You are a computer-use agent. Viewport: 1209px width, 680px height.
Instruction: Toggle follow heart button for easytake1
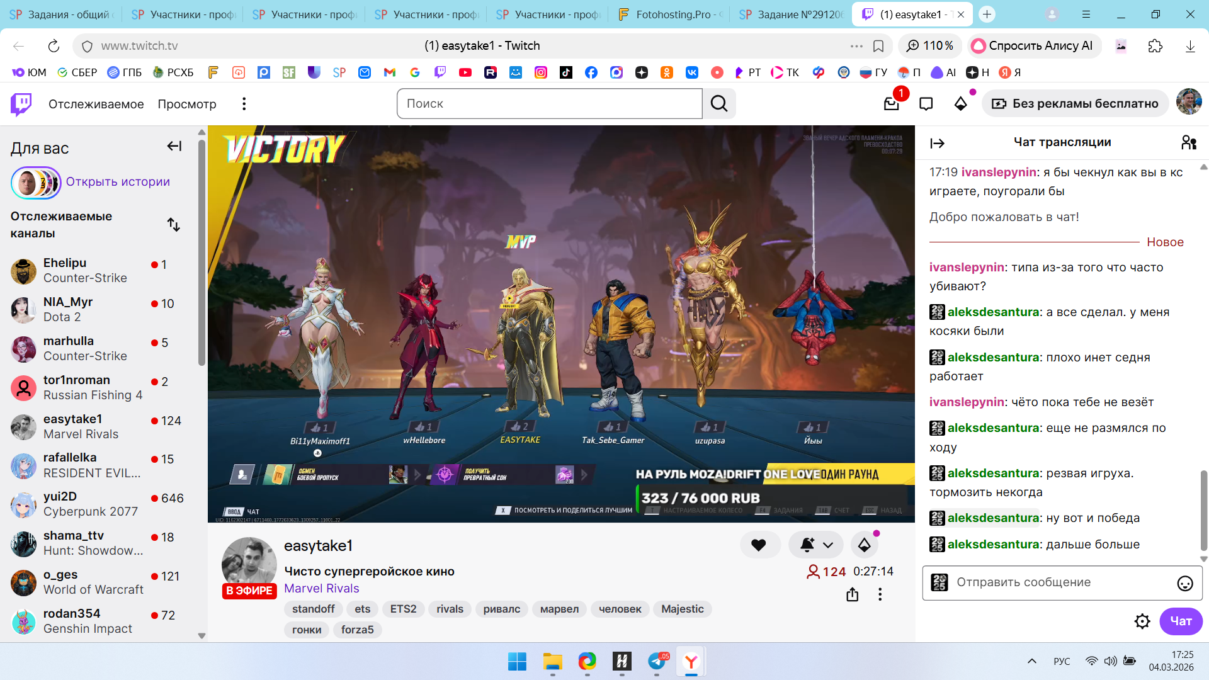click(759, 545)
